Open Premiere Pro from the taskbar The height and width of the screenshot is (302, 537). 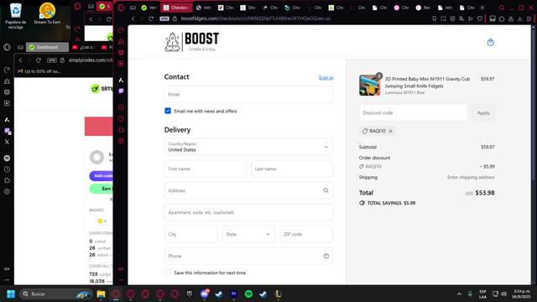point(234,294)
